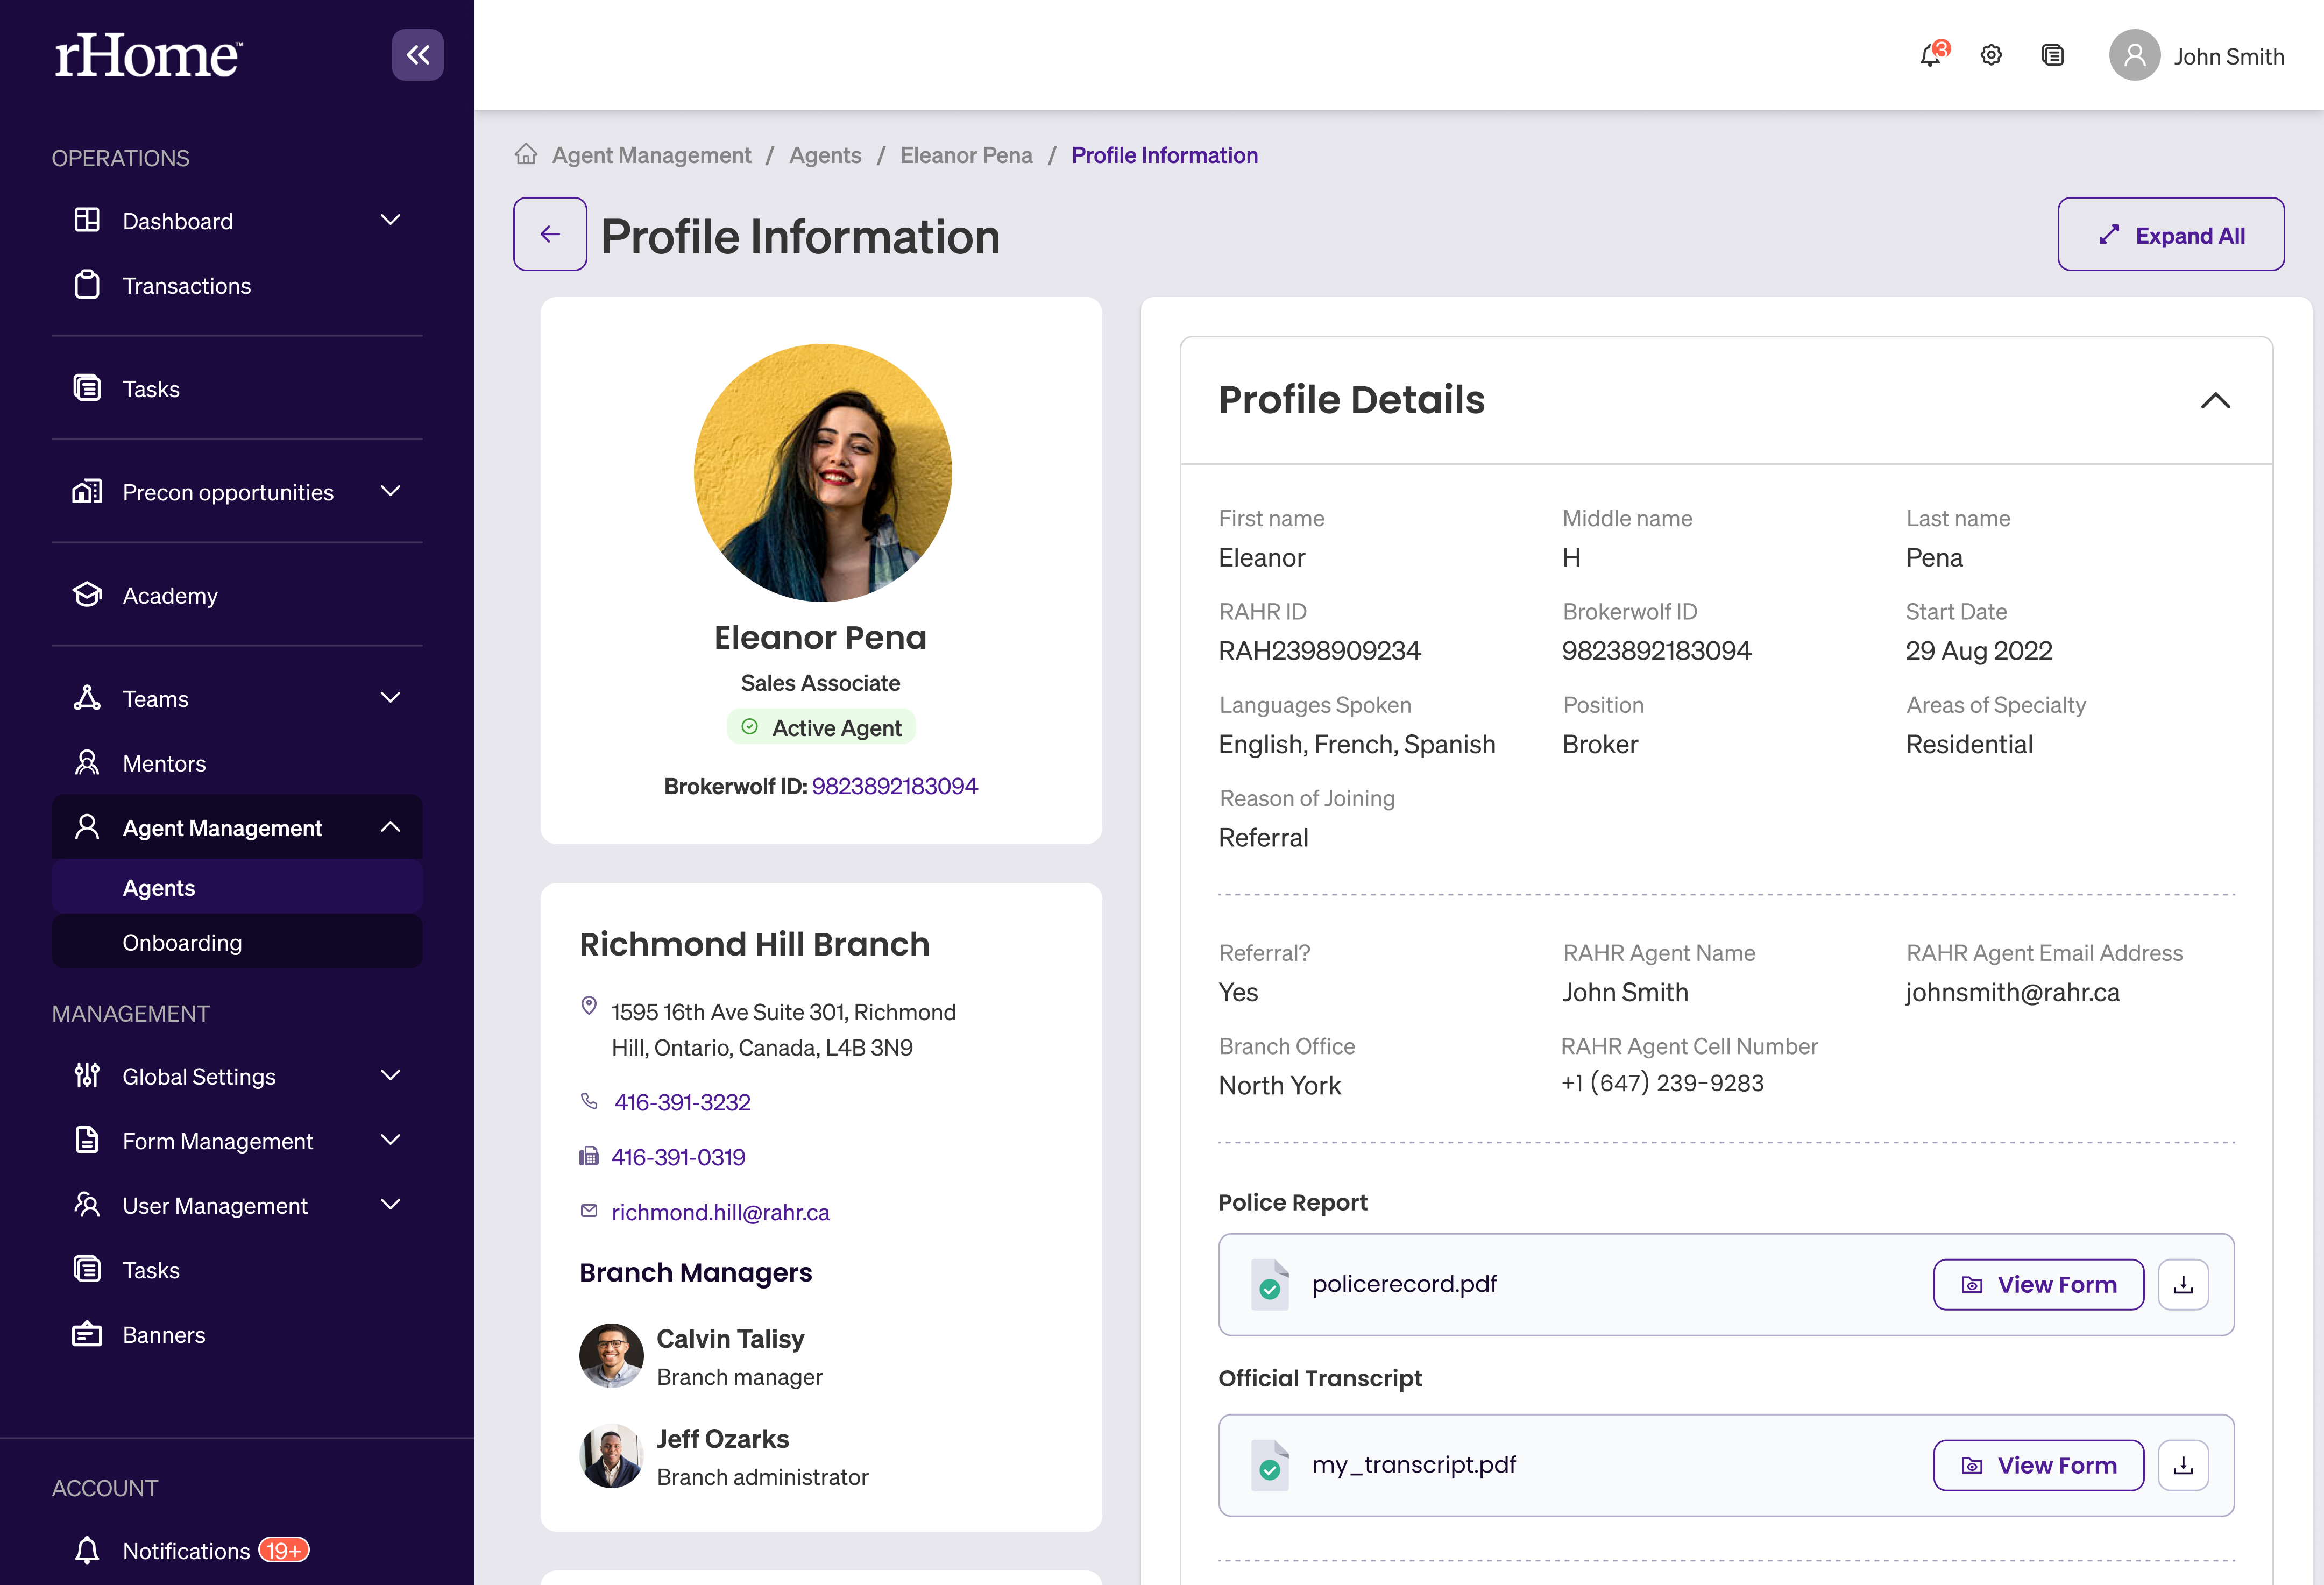
Task: Expand the Global Settings dropdown
Action: tap(391, 1076)
